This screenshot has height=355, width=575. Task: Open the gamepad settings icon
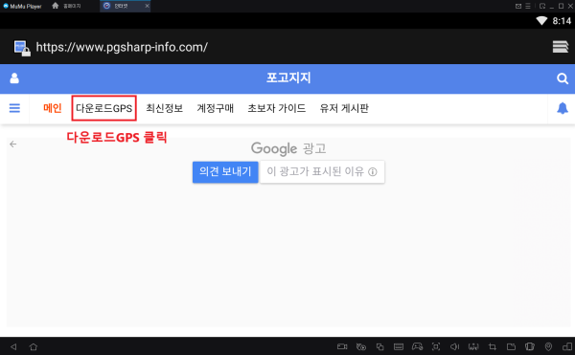[x=417, y=346]
